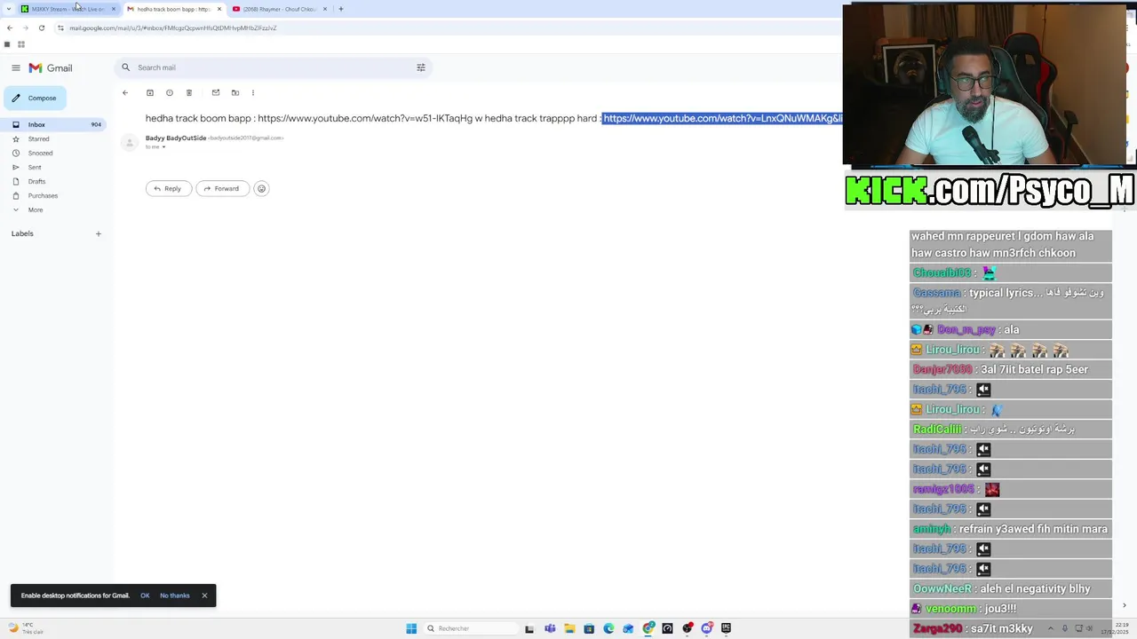Open the Drafts folder
Viewport: 1137px width, 639px height.
click(36, 181)
